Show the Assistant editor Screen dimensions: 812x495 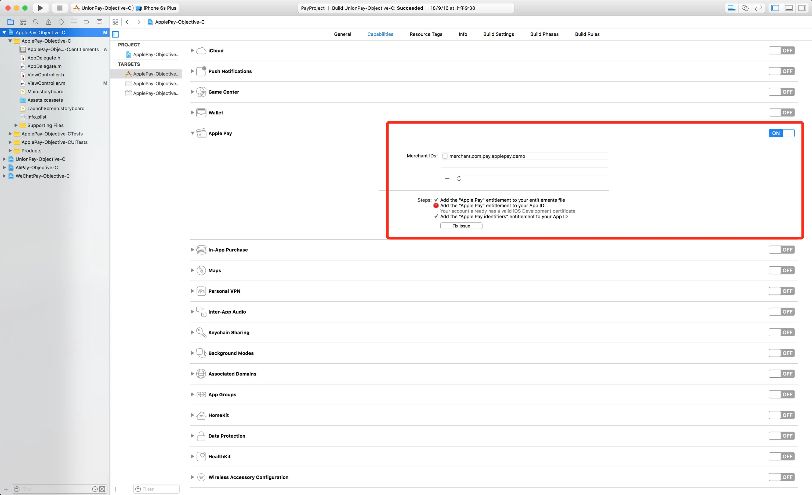click(x=745, y=8)
